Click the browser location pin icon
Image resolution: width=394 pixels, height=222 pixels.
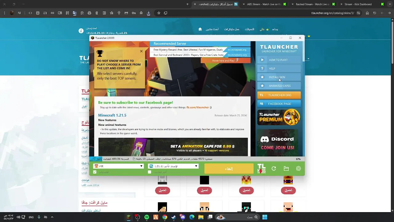pos(119,13)
